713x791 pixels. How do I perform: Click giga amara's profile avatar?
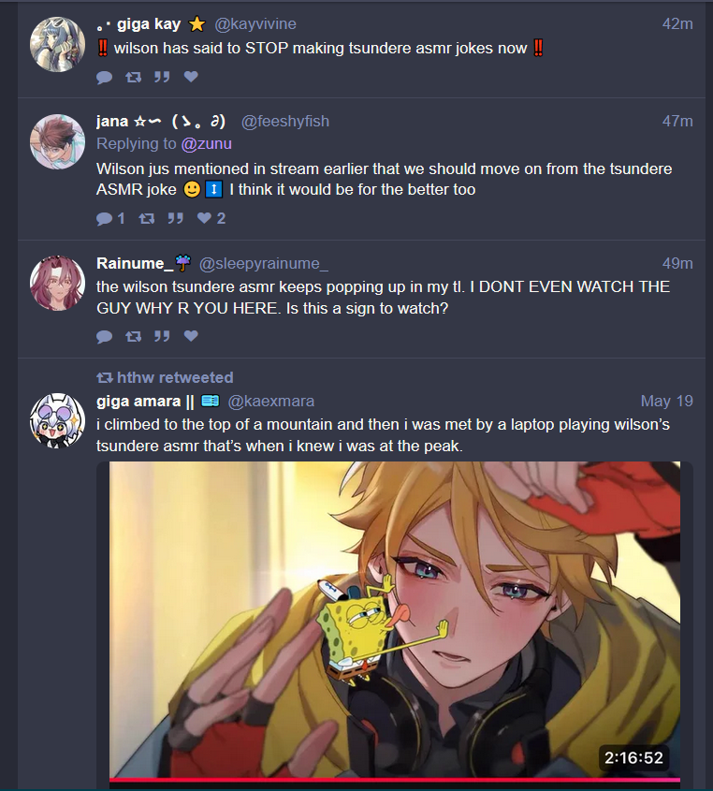pyautogui.click(x=57, y=420)
